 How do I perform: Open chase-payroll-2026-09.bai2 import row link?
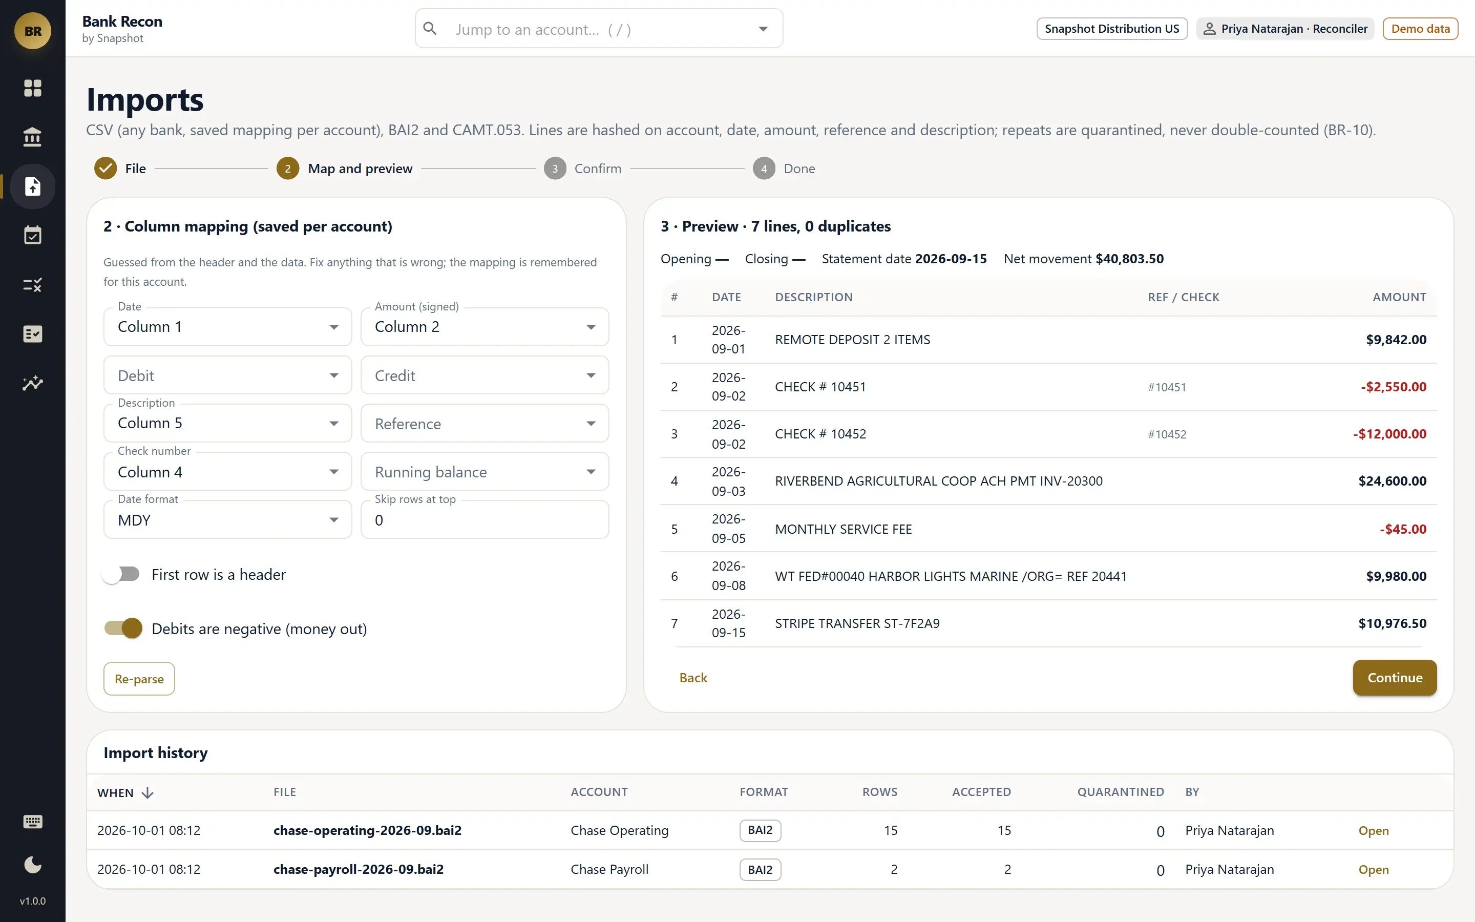(x=1373, y=870)
